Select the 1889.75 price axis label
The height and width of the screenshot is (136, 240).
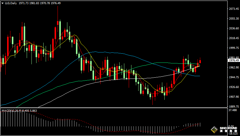[234, 106]
